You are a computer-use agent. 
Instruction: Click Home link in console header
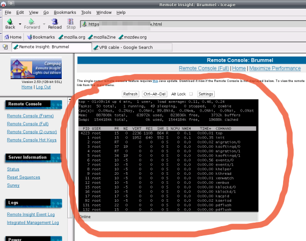[239, 68]
